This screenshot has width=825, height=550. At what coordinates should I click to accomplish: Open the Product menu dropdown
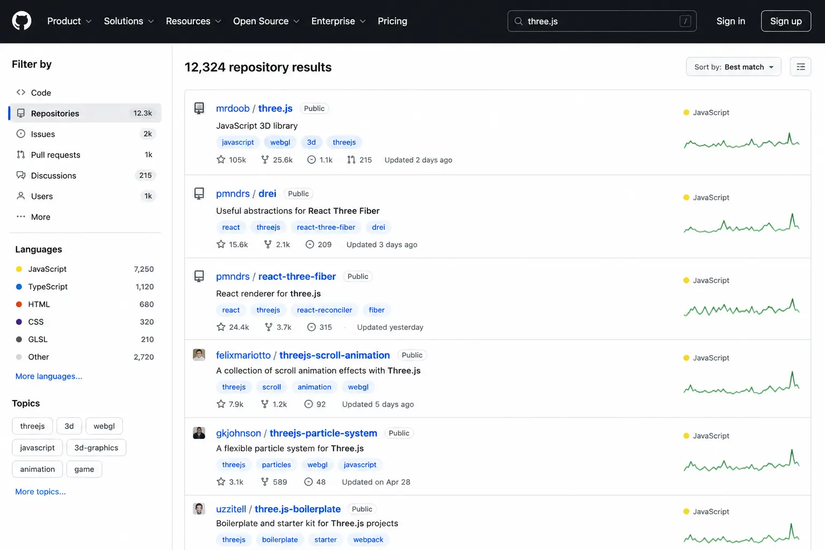[69, 21]
